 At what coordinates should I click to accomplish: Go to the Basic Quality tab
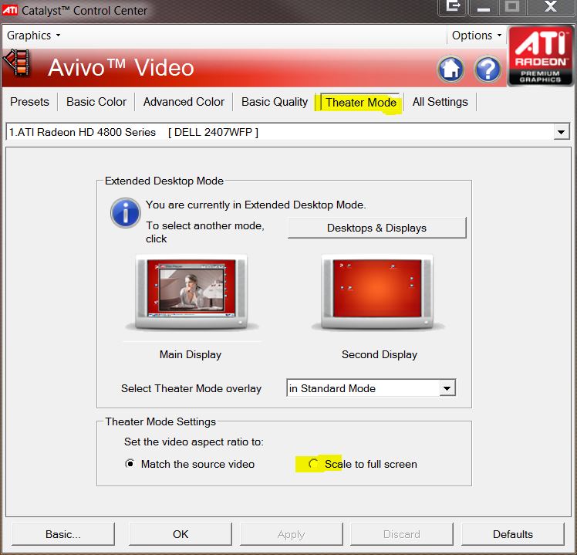[x=275, y=102]
